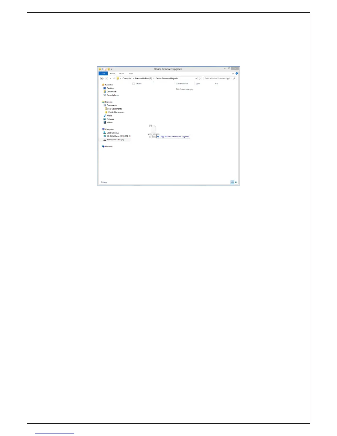Go forward with the Forward arrow
Screen dimensions: 337x436
(x=106, y=78)
